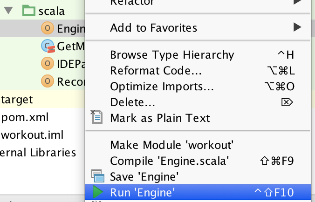This screenshot has height=202, width=315.
Task: Click the object icon beside Recor file
Action: (x=48, y=81)
